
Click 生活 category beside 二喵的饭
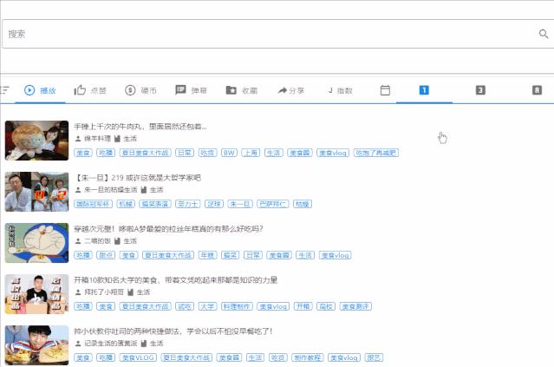130,241
